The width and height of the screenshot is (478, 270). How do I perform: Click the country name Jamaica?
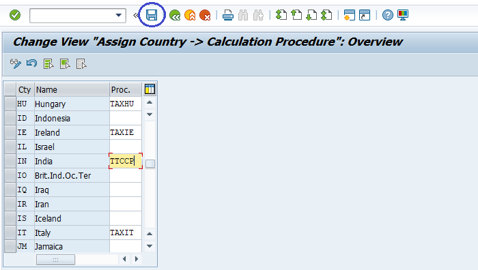point(48,247)
